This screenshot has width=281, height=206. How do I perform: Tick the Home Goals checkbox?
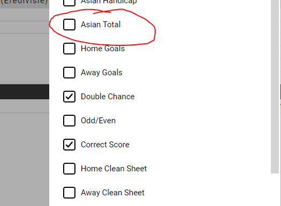point(69,49)
